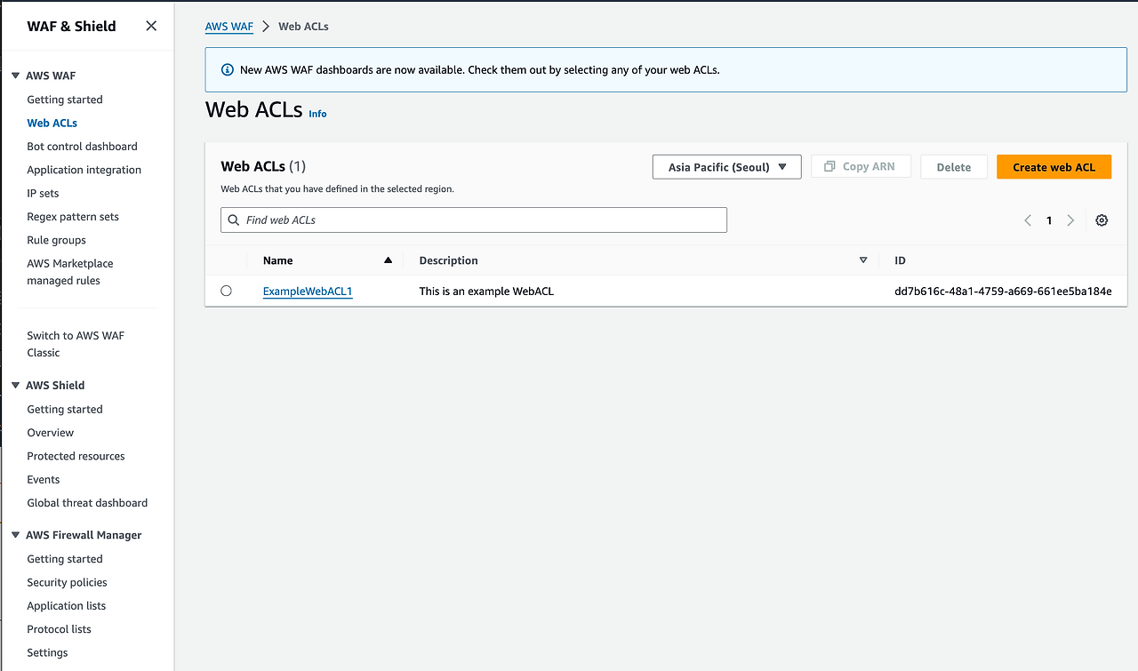Image resolution: width=1138 pixels, height=671 pixels.
Task: Click Create web ACL button
Action: (1054, 167)
